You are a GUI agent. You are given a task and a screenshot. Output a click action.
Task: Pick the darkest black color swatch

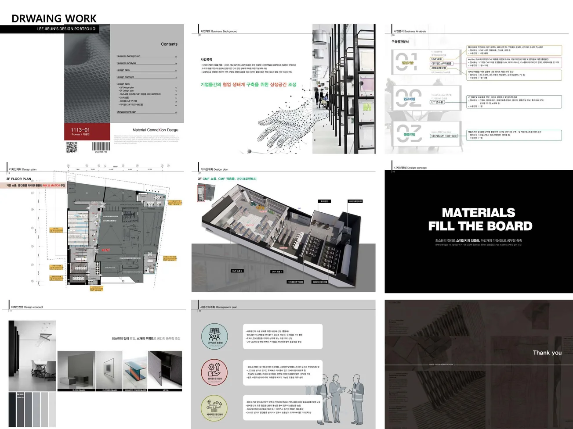pyautogui.click(x=12, y=410)
